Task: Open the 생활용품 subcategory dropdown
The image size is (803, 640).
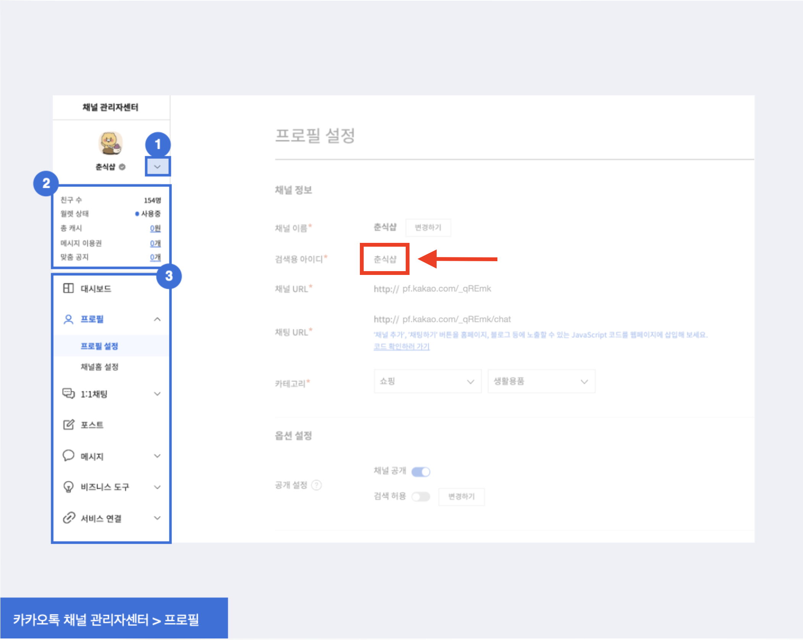Action: click(x=541, y=381)
